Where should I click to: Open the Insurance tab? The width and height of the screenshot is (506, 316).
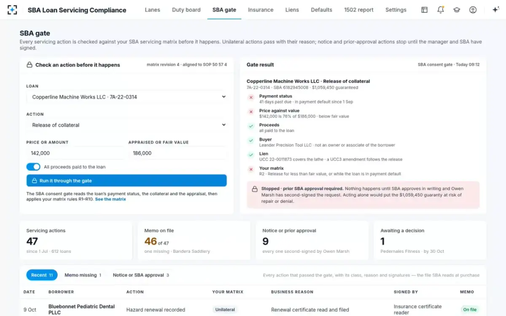tap(261, 10)
